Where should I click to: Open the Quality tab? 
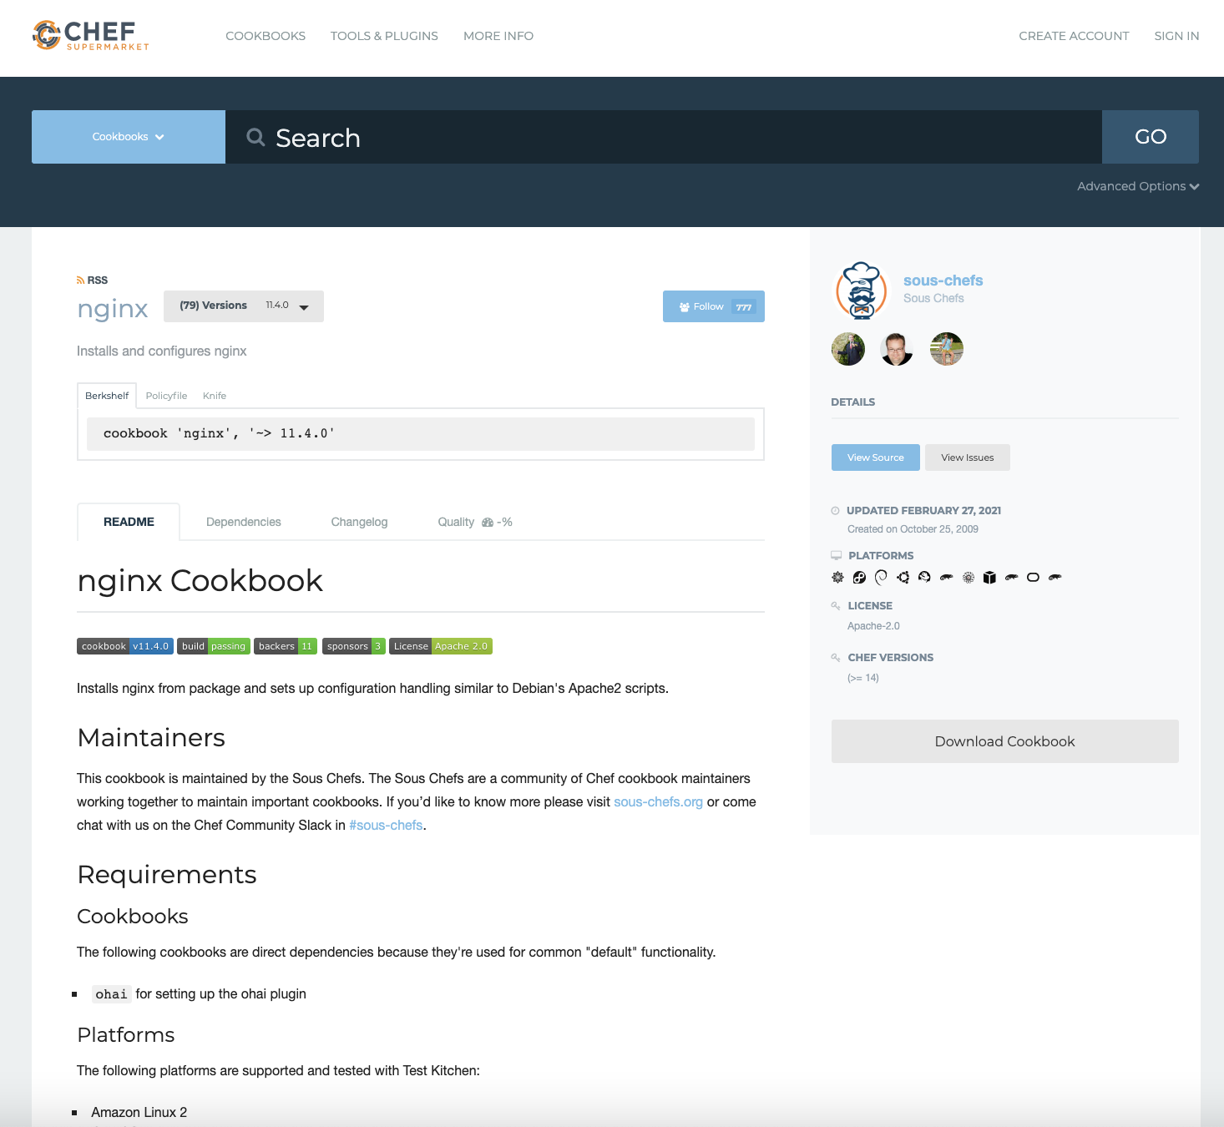click(475, 522)
